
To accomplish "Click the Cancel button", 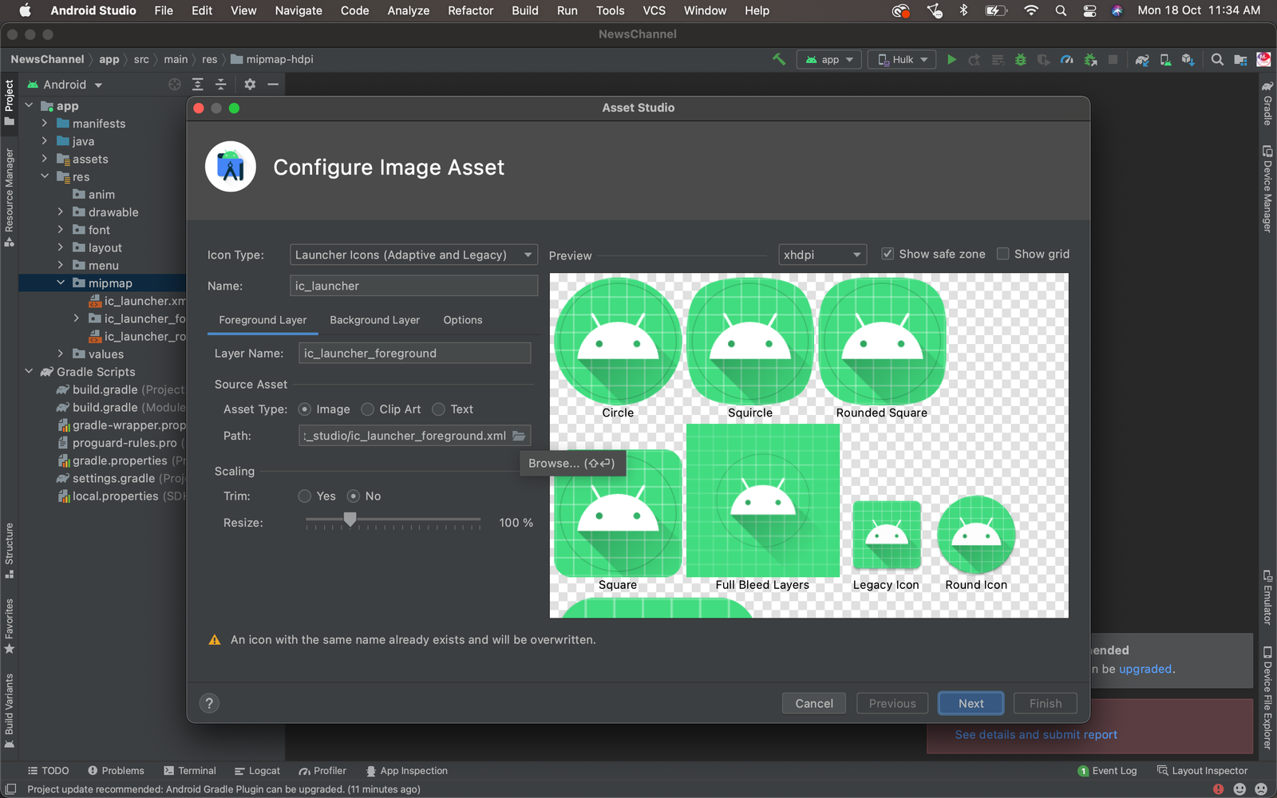I will (814, 703).
